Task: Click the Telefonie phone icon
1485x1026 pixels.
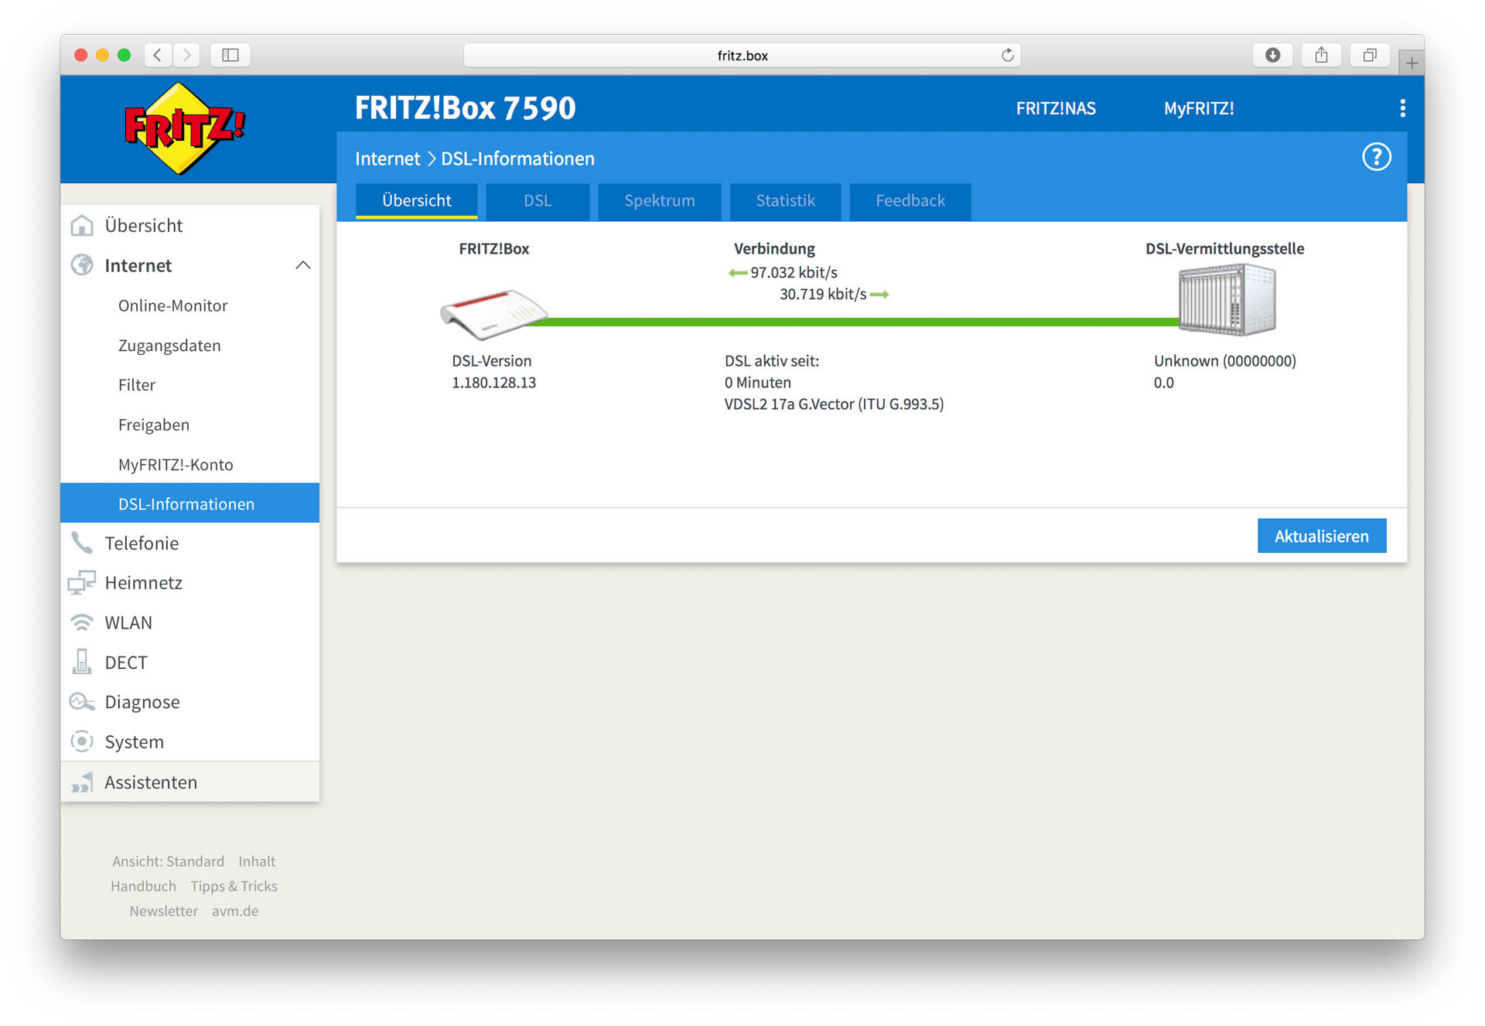Action: [x=82, y=543]
